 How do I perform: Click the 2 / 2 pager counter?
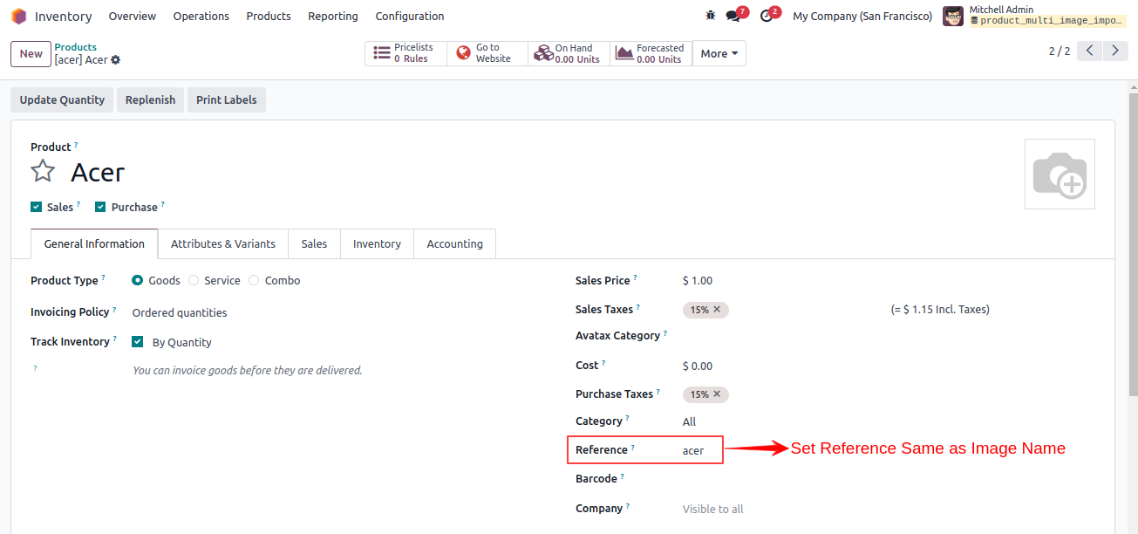1060,51
